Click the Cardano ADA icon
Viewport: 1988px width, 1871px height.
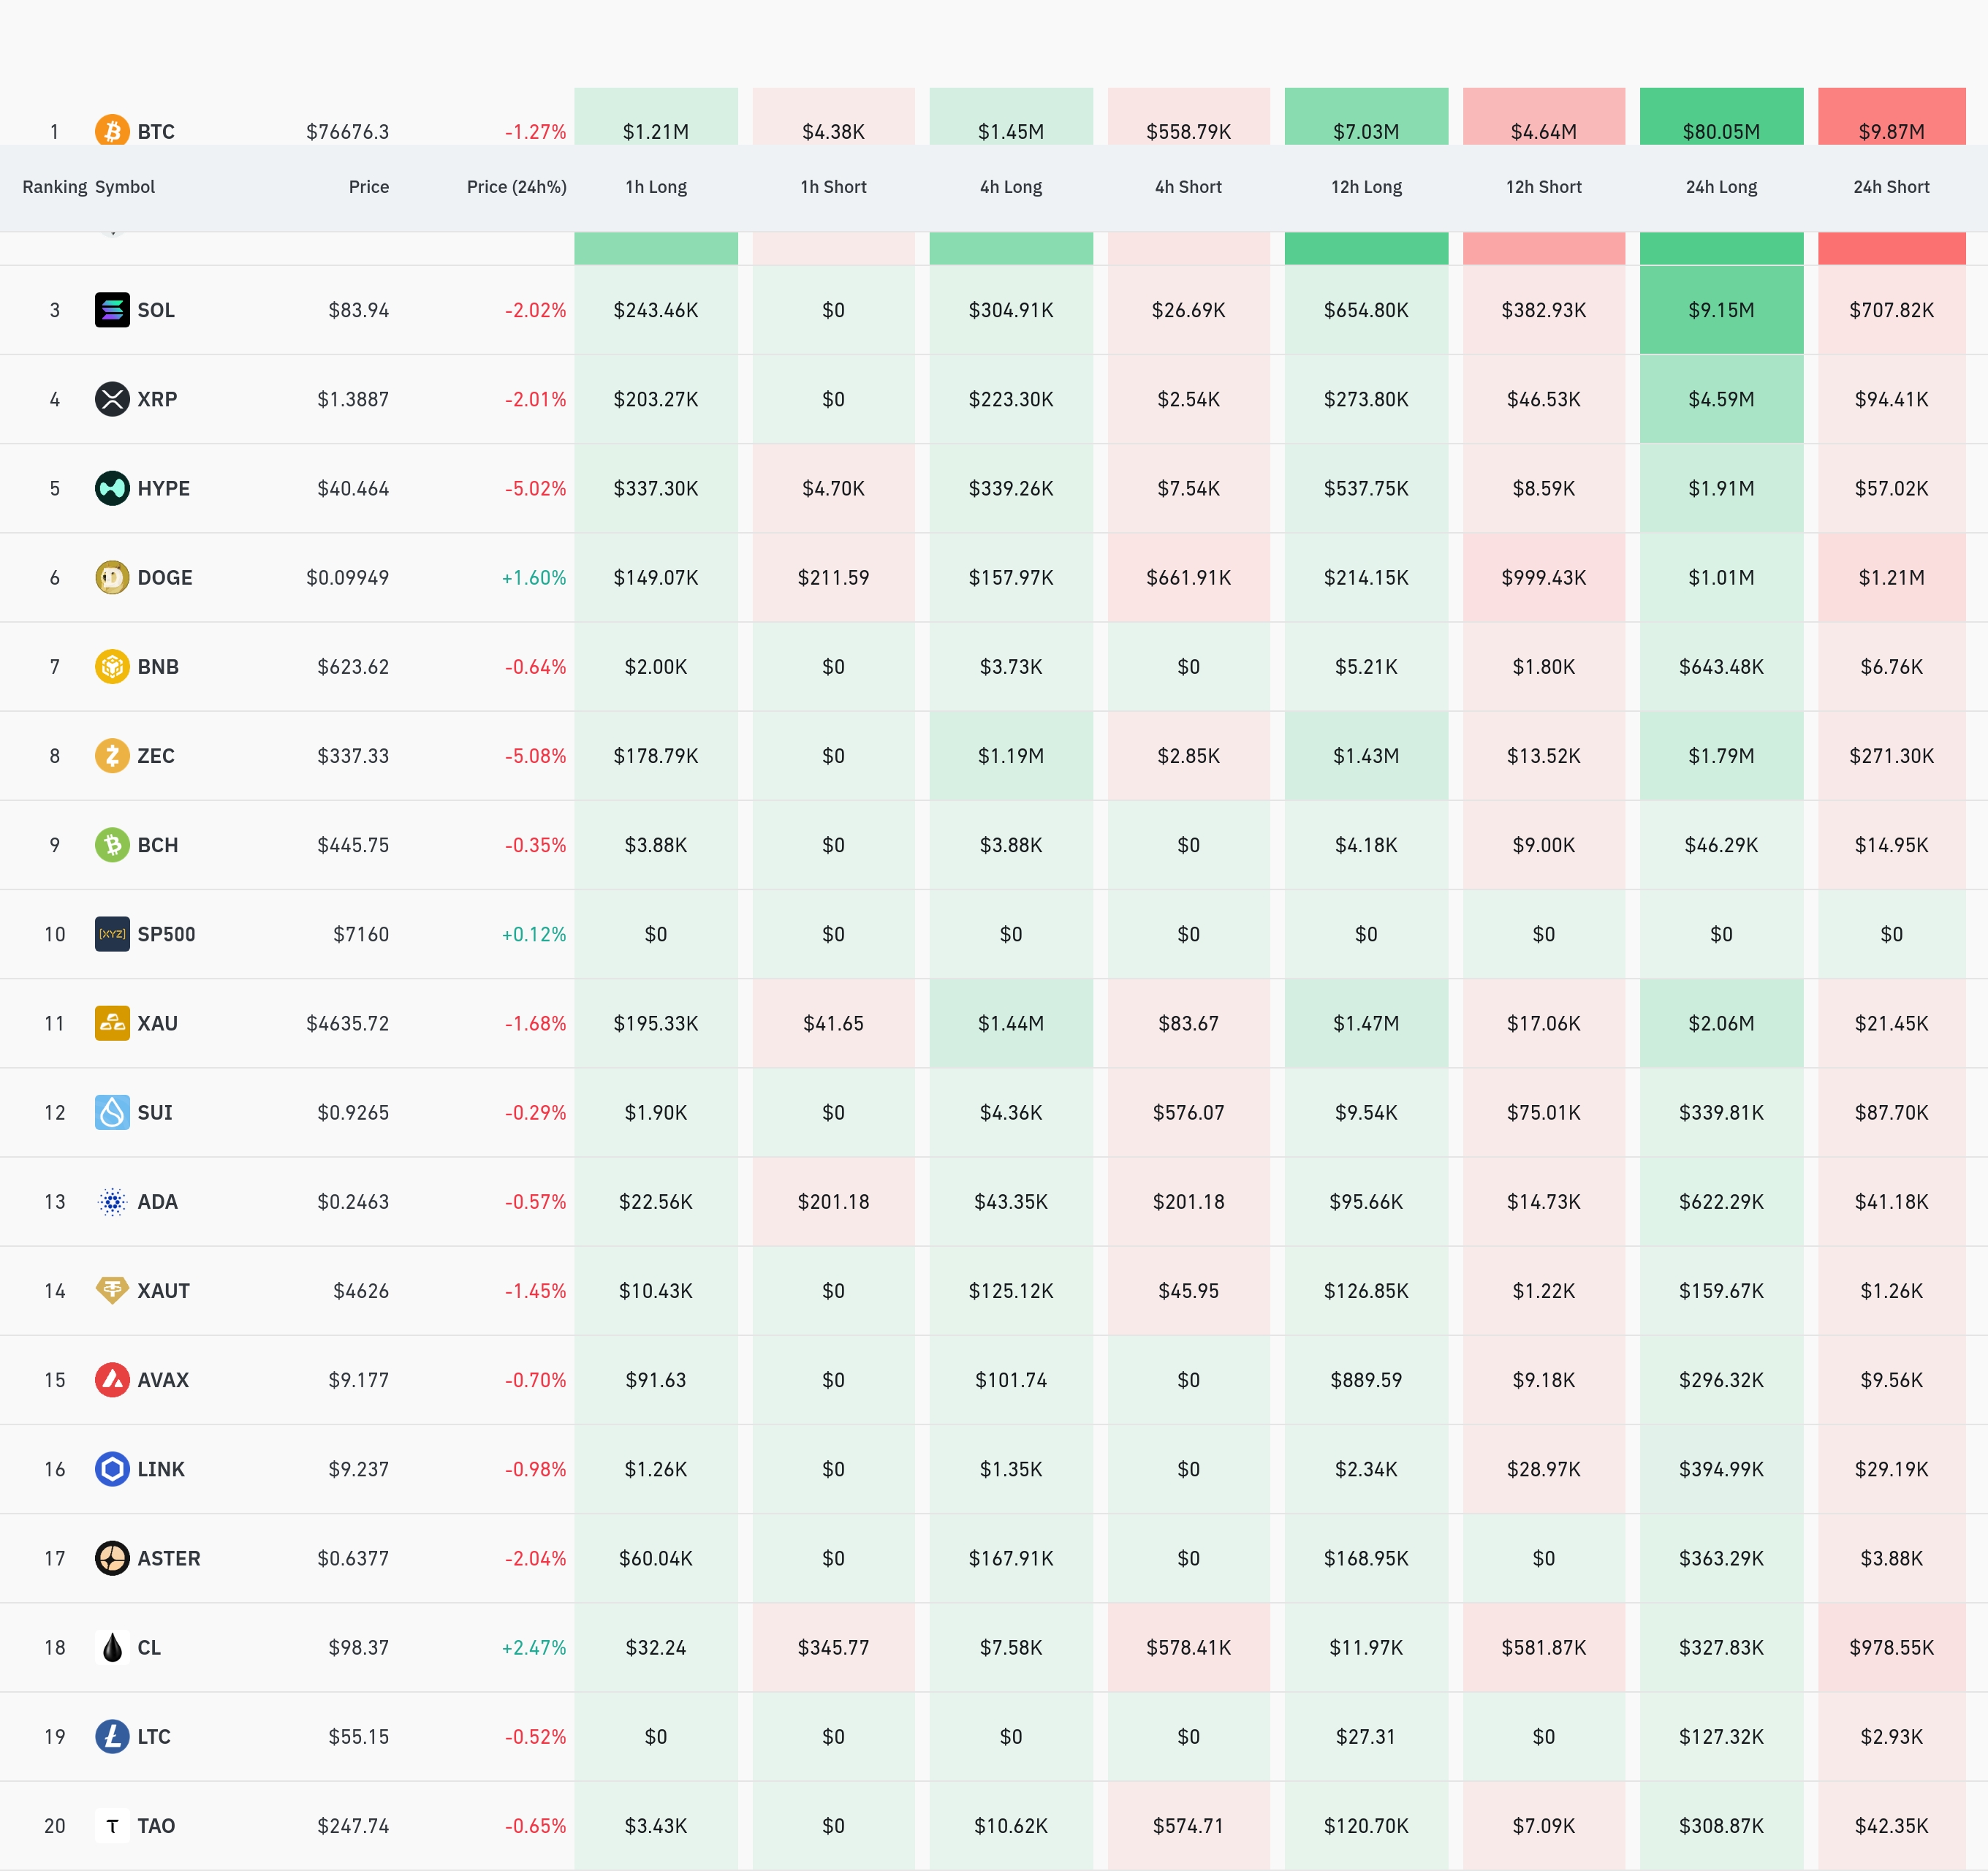[x=112, y=1201]
